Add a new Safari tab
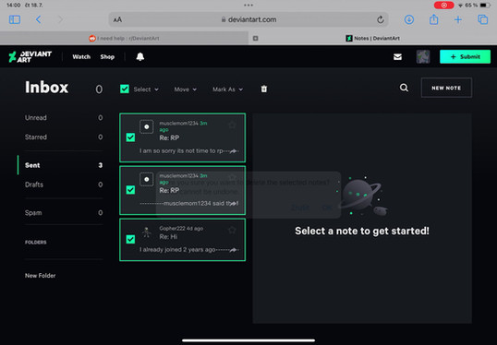Image resolution: width=497 pixels, height=345 pixels. (458, 19)
